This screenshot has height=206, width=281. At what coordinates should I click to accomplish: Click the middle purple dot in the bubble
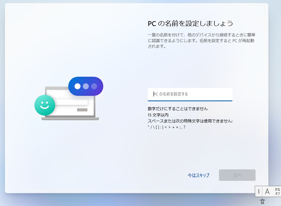click(x=85, y=86)
